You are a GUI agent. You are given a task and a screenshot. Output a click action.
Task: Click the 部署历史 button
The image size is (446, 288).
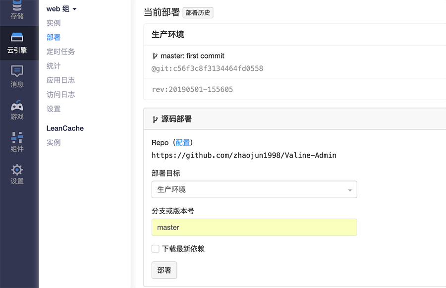(198, 13)
